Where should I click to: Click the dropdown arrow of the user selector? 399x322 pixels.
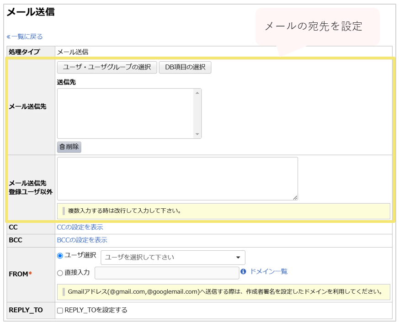coord(239,257)
